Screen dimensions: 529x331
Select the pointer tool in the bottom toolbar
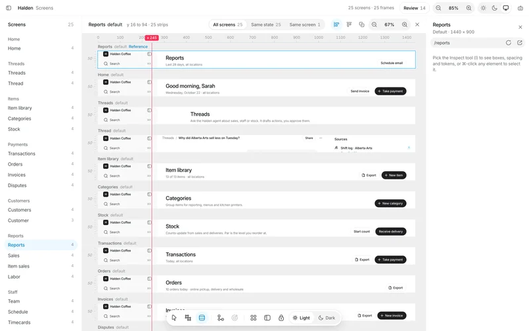pos(174,318)
